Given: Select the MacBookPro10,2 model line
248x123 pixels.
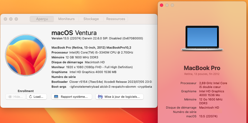Looking at the screenshot, I should [91, 48].
